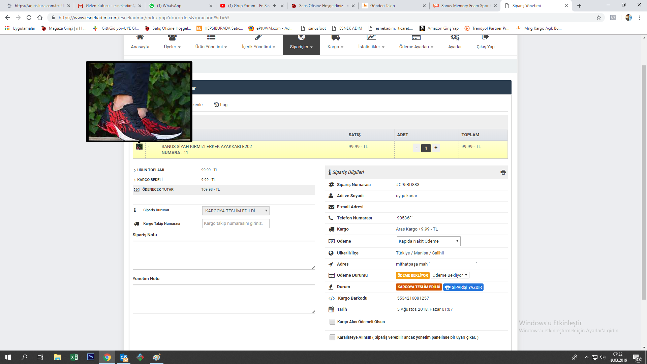Check Kargo Alıcı Ödemeli Olsun checkbox
The width and height of the screenshot is (647, 364).
tap(332, 322)
